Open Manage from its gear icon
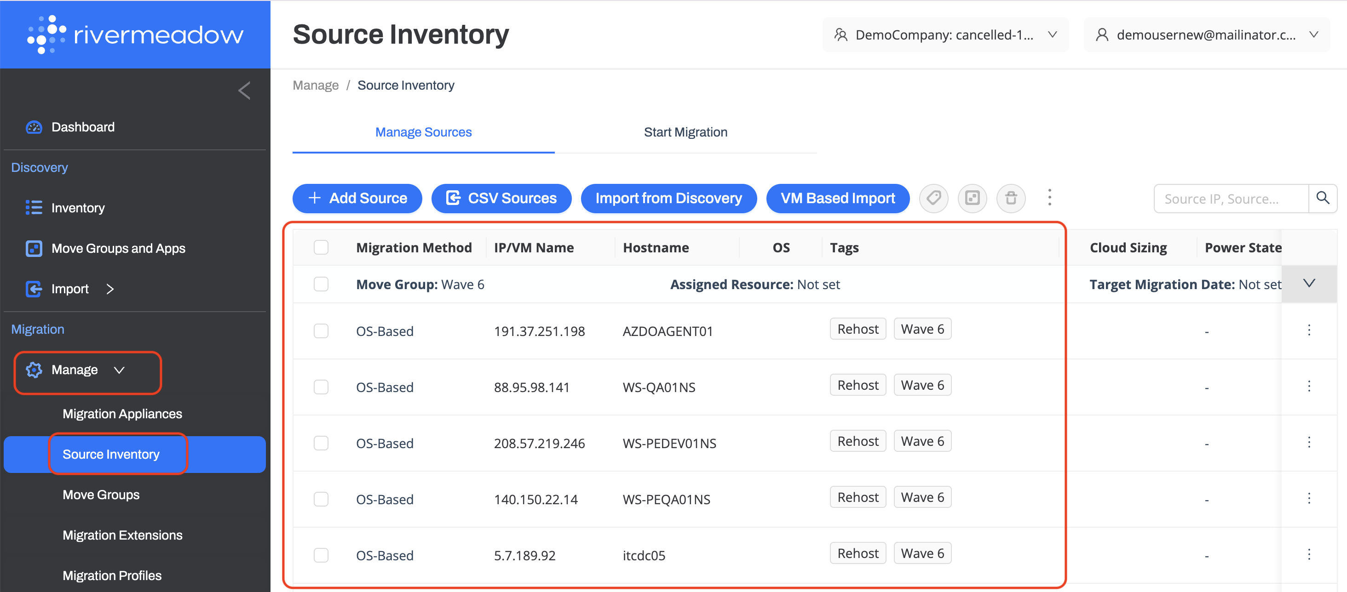This screenshot has width=1347, height=592. (34, 370)
